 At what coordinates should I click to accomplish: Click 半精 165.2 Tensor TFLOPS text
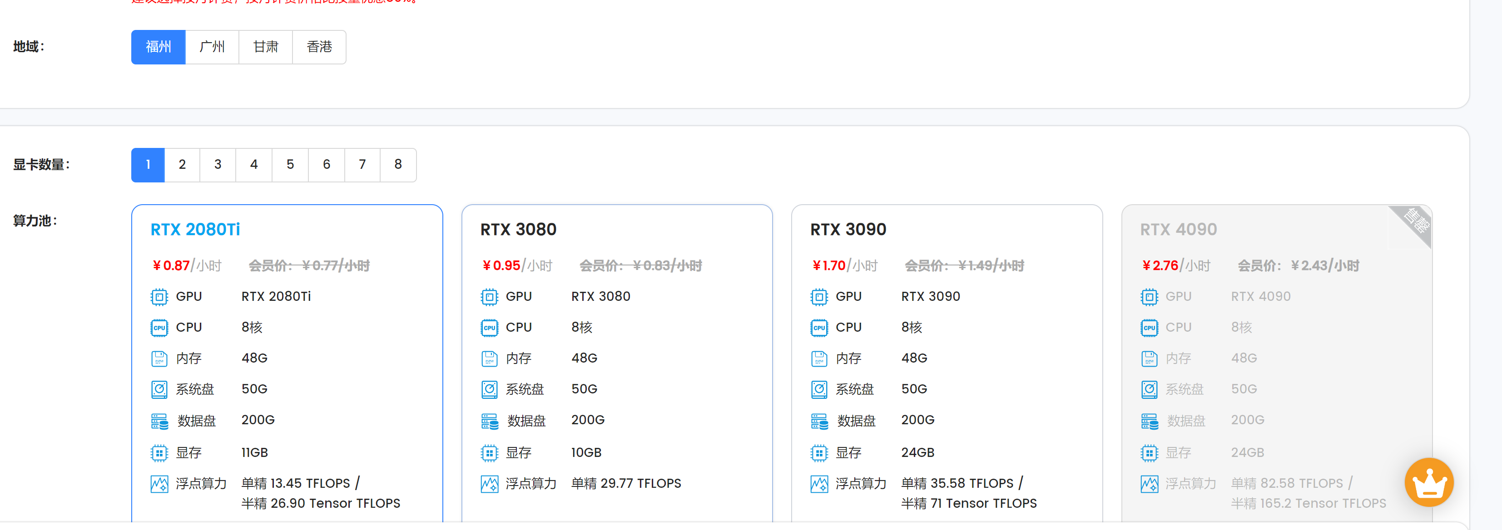point(1309,503)
